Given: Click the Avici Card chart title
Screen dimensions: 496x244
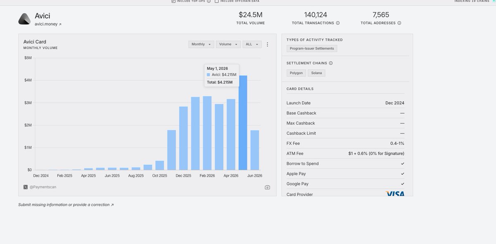Looking at the screenshot, I should [x=35, y=42].
